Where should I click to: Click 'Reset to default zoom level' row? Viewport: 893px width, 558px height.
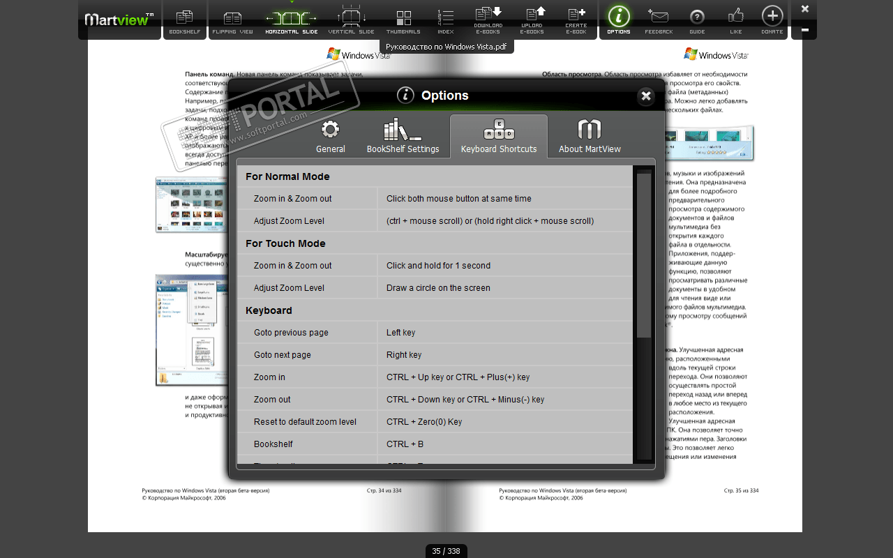[x=435, y=422]
